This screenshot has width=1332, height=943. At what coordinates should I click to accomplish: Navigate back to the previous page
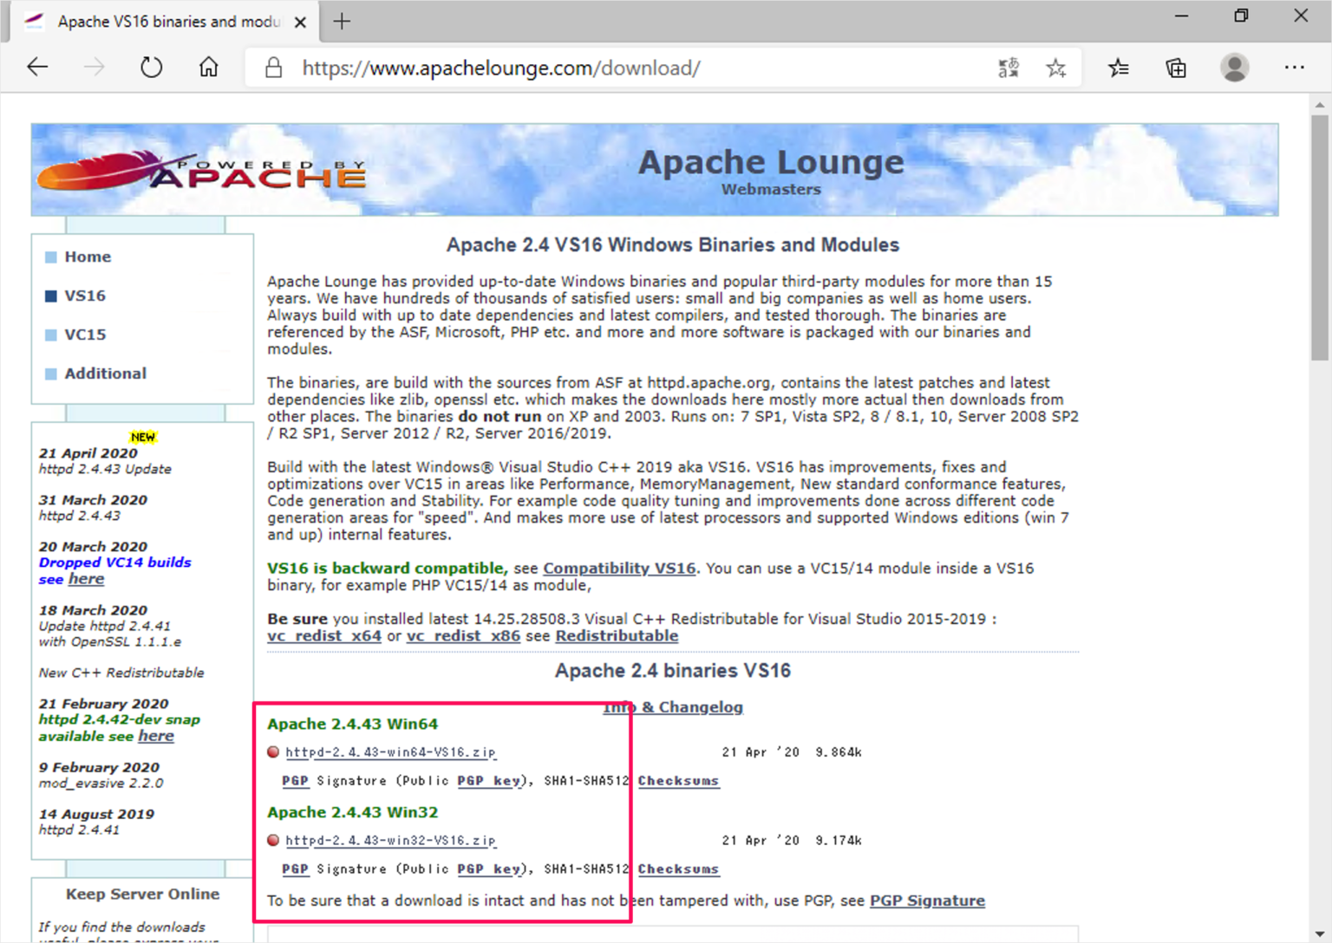tap(36, 67)
